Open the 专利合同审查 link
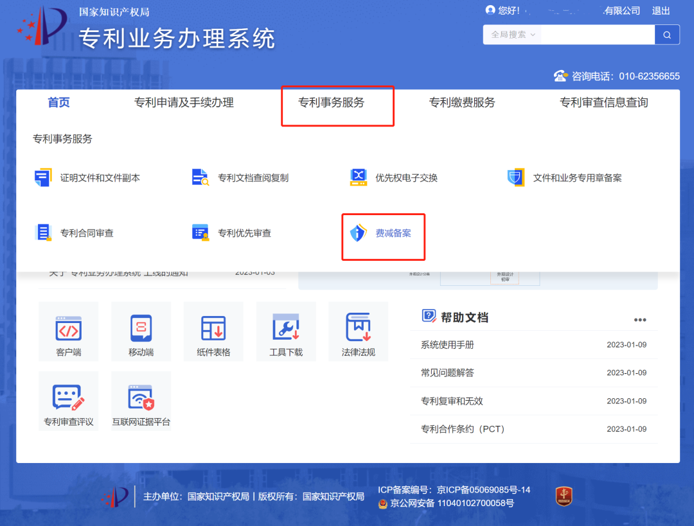The height and width of the screenshot is (526, 694). tap(87, 233)
